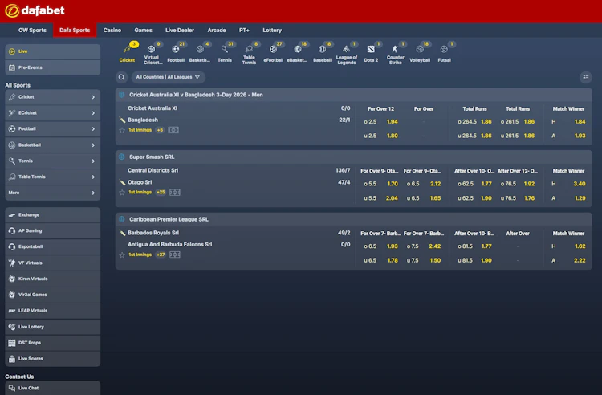Open Exchange from the sidebar
The height and width of the screenshot is (395, 602).
tap(53, 215)
